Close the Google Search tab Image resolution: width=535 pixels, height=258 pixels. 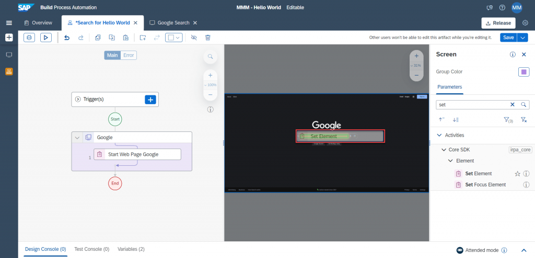(x=195, y=23)
